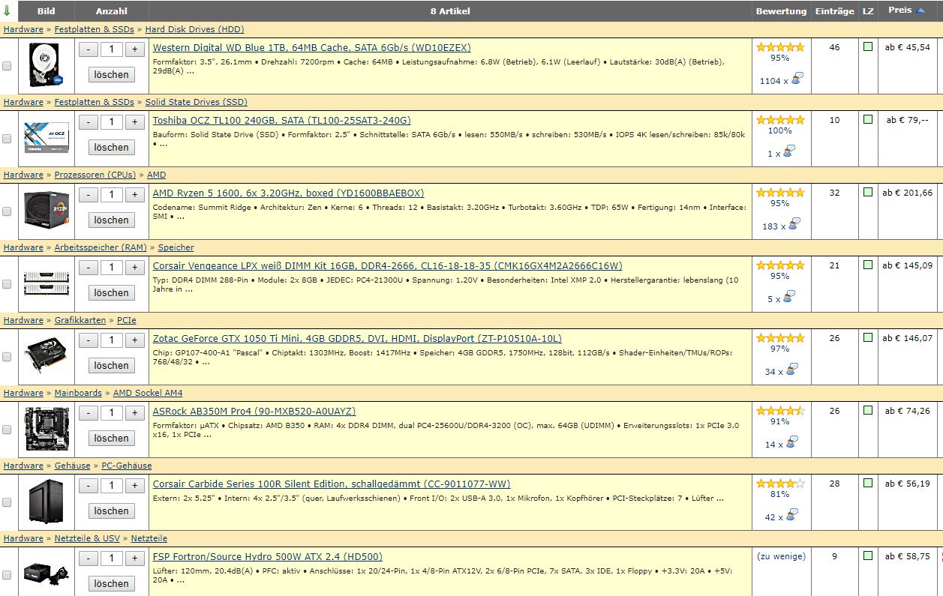943x596 pixels.
Task: Open Prozessoren (CPUs) category
Action: 95,175
